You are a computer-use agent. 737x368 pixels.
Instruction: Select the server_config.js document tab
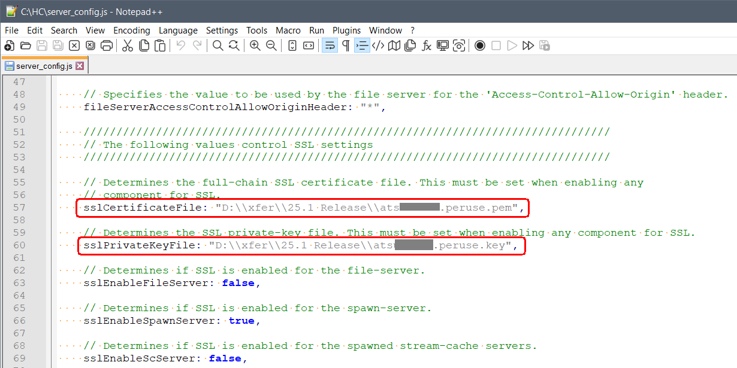44,66
